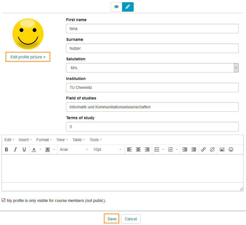Insert an image via the picture icon
The height and width of the screenshot is (225, 246).
[x=222, y=149]
